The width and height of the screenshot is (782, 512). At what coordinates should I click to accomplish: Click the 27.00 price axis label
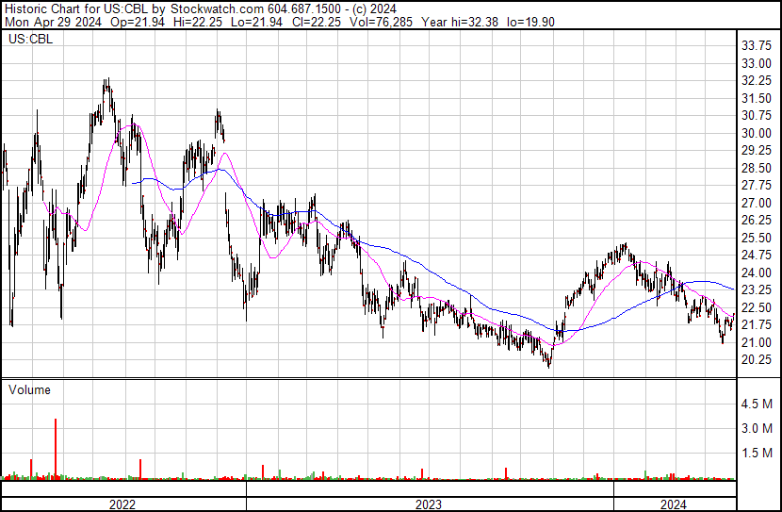(x=757, y=203)
